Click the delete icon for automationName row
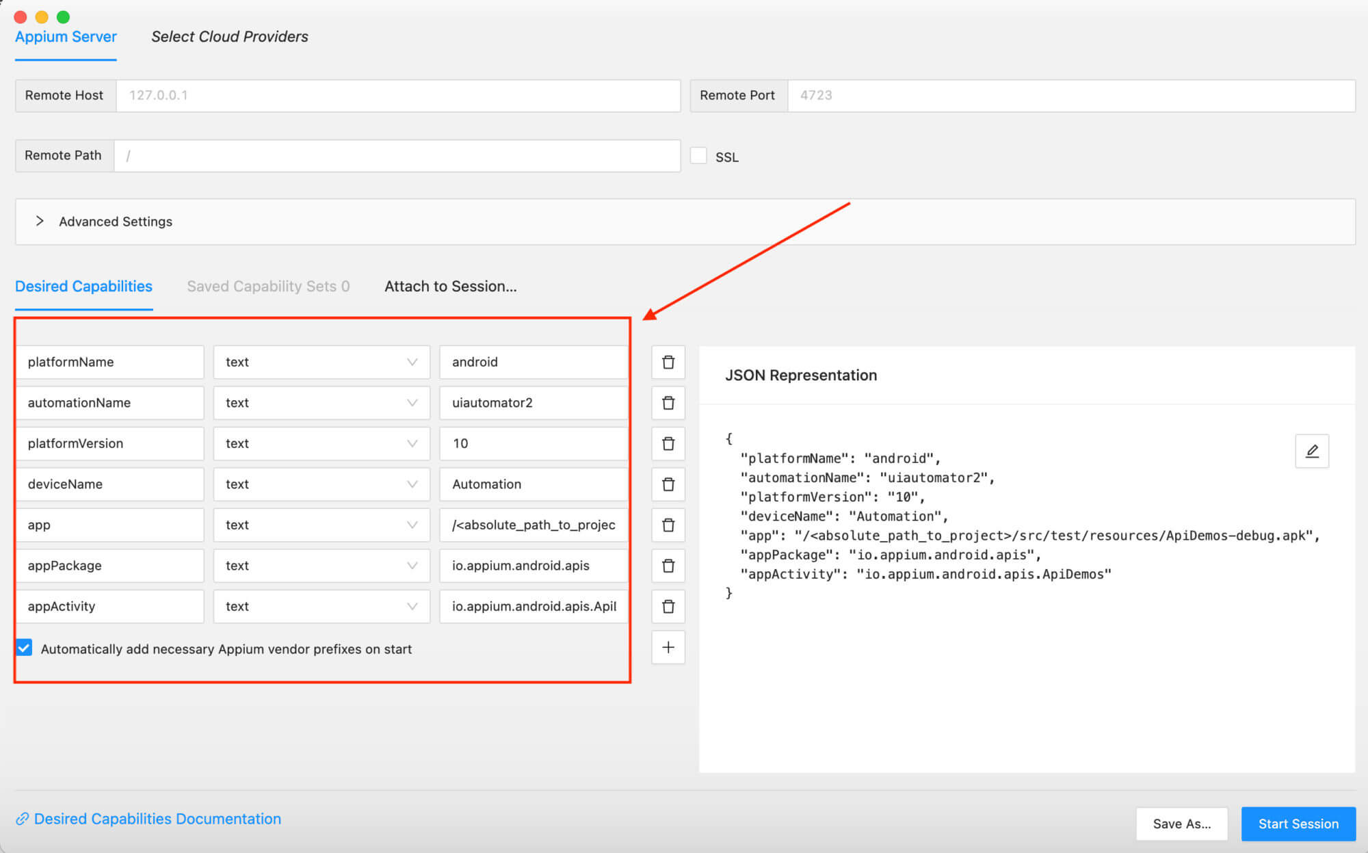This screenshot has width=1368, height=853. pos(668,402)
